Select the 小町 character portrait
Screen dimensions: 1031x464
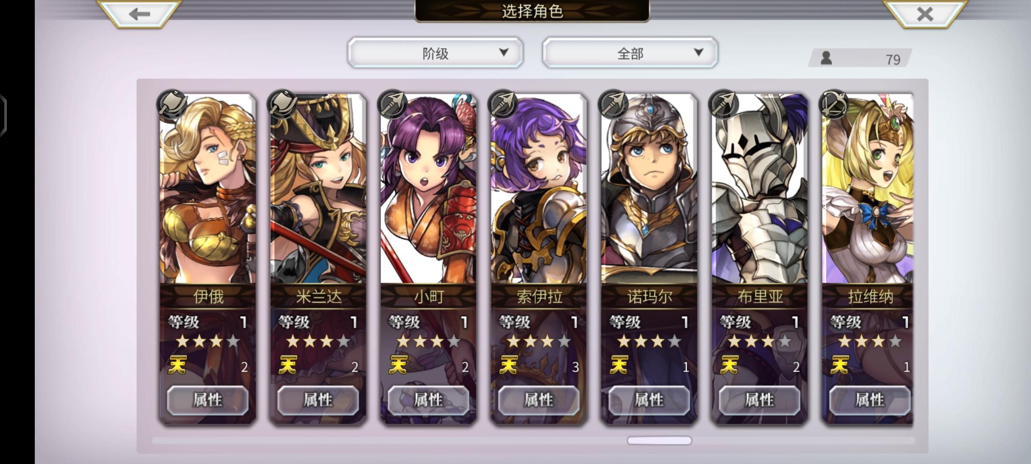point(429,189)
